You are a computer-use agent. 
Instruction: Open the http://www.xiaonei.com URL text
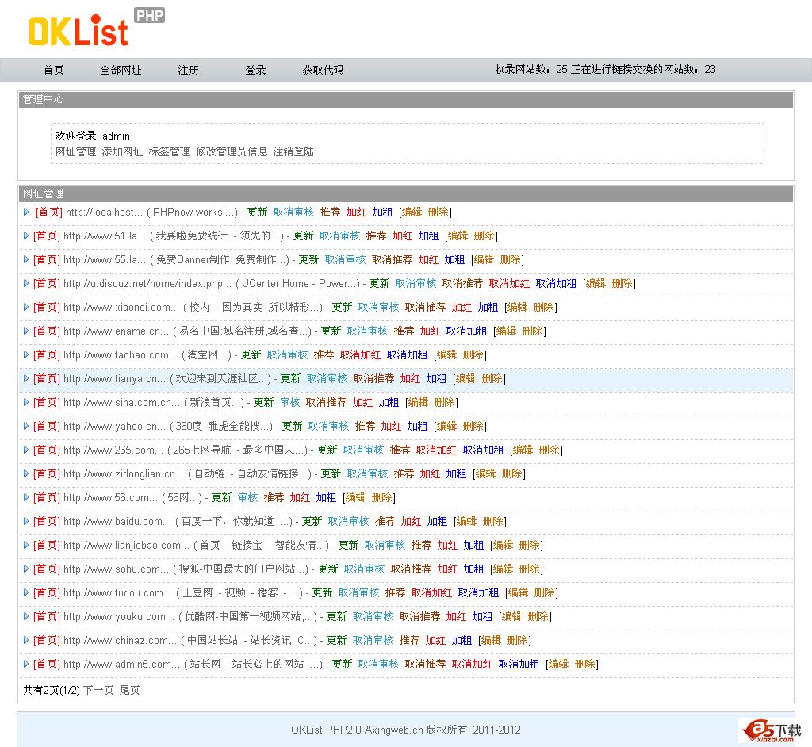pyautogui.click(x=121, y=307)
